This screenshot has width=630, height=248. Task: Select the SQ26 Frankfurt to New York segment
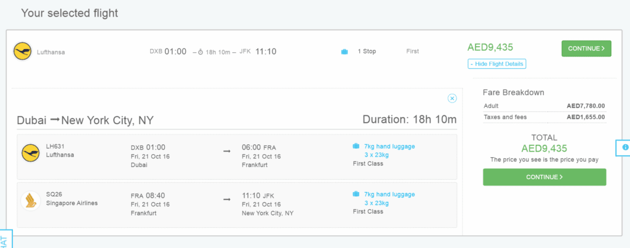[x=237, y=205]
